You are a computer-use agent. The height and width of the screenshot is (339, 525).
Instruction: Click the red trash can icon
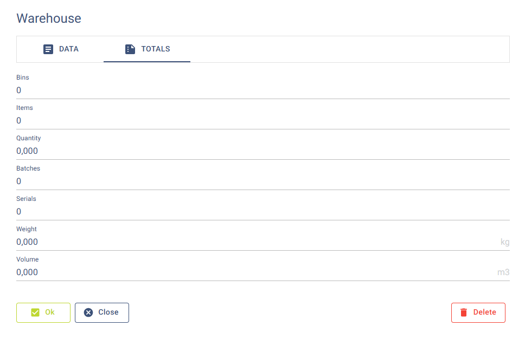464,312
